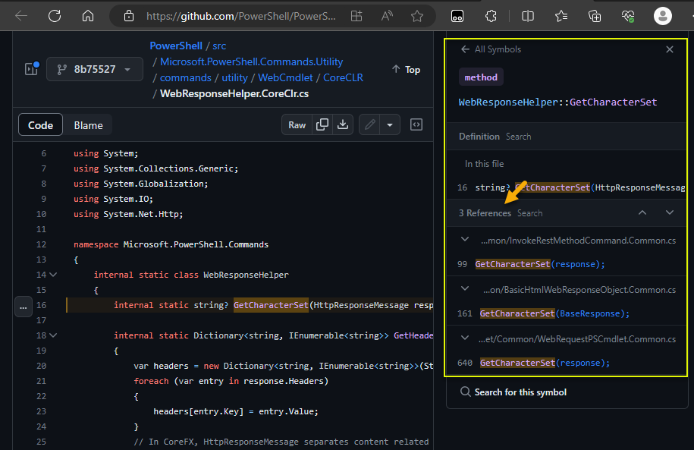Refresh the browser page
The image size is (694, 450).
[x=55, y=16]
